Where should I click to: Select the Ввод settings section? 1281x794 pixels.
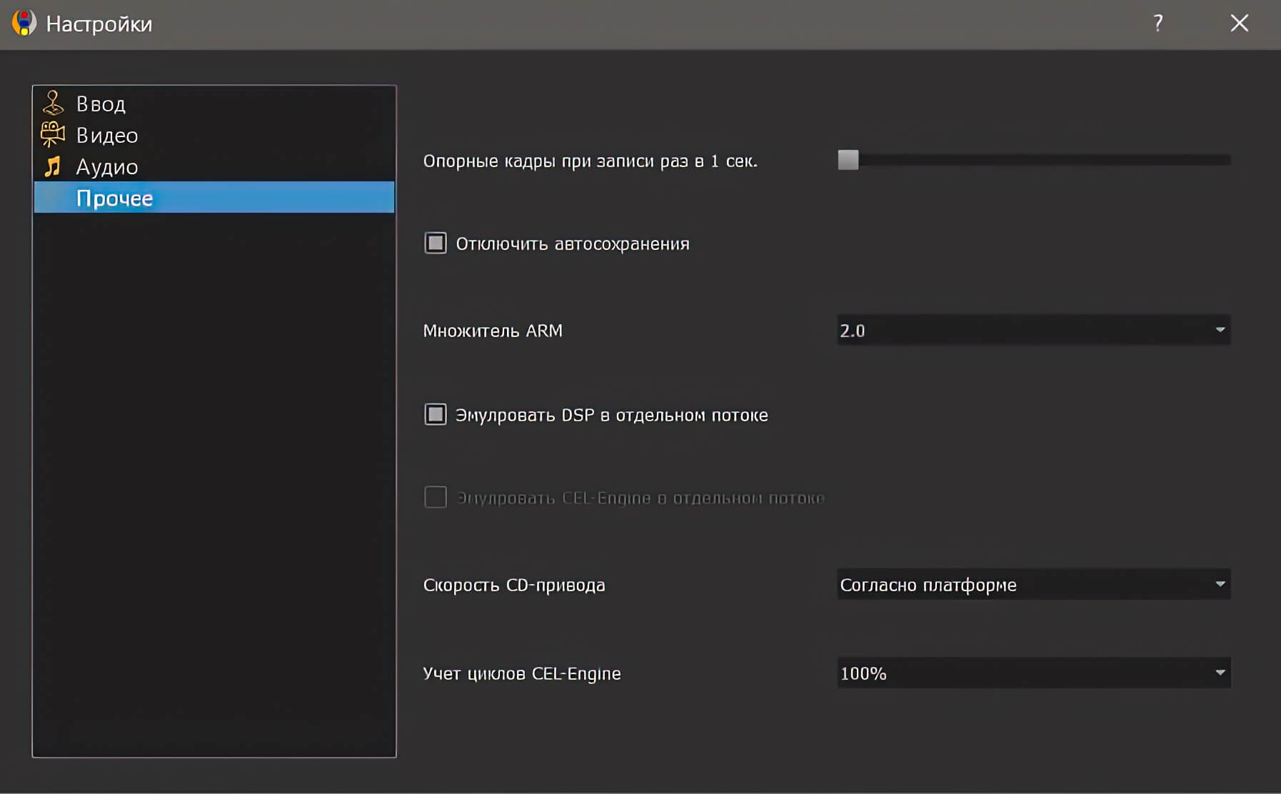point(101,103)
